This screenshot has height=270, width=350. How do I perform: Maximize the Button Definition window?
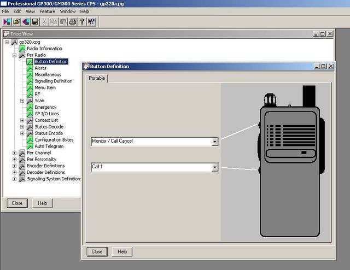click(x=323, y=66)
